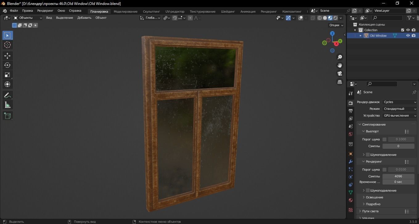The image size is (419, 224).
Task: Activate the Transform tool
Action: pos(7,84)
